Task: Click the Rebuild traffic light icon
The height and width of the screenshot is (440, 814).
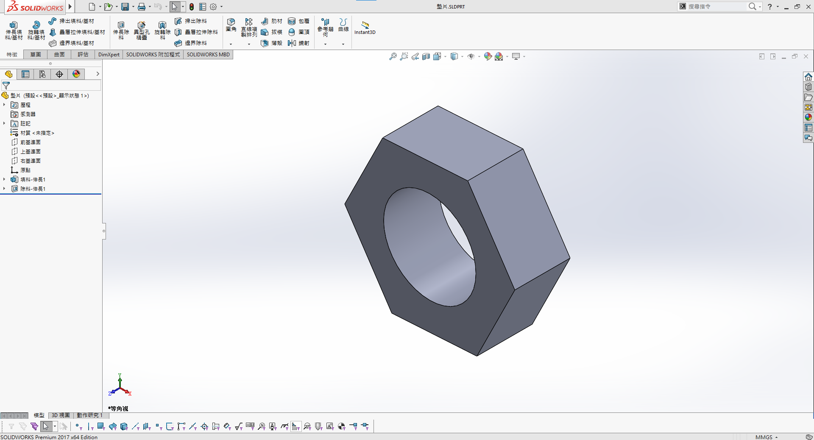Action: click(x=192, y=7)
